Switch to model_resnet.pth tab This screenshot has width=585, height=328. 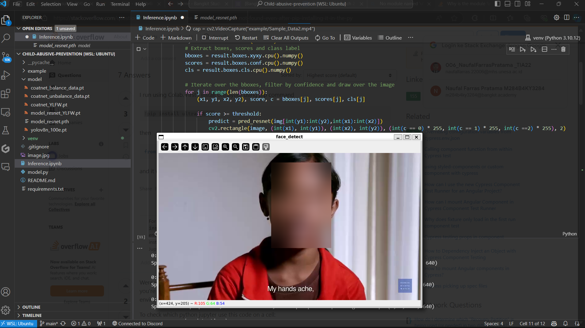[218, 17]
